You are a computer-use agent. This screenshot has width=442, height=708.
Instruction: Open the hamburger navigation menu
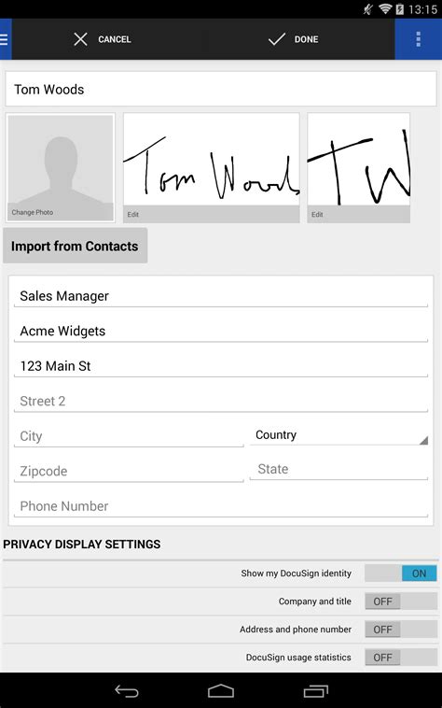pyautogui.click(x=5, y=39)
